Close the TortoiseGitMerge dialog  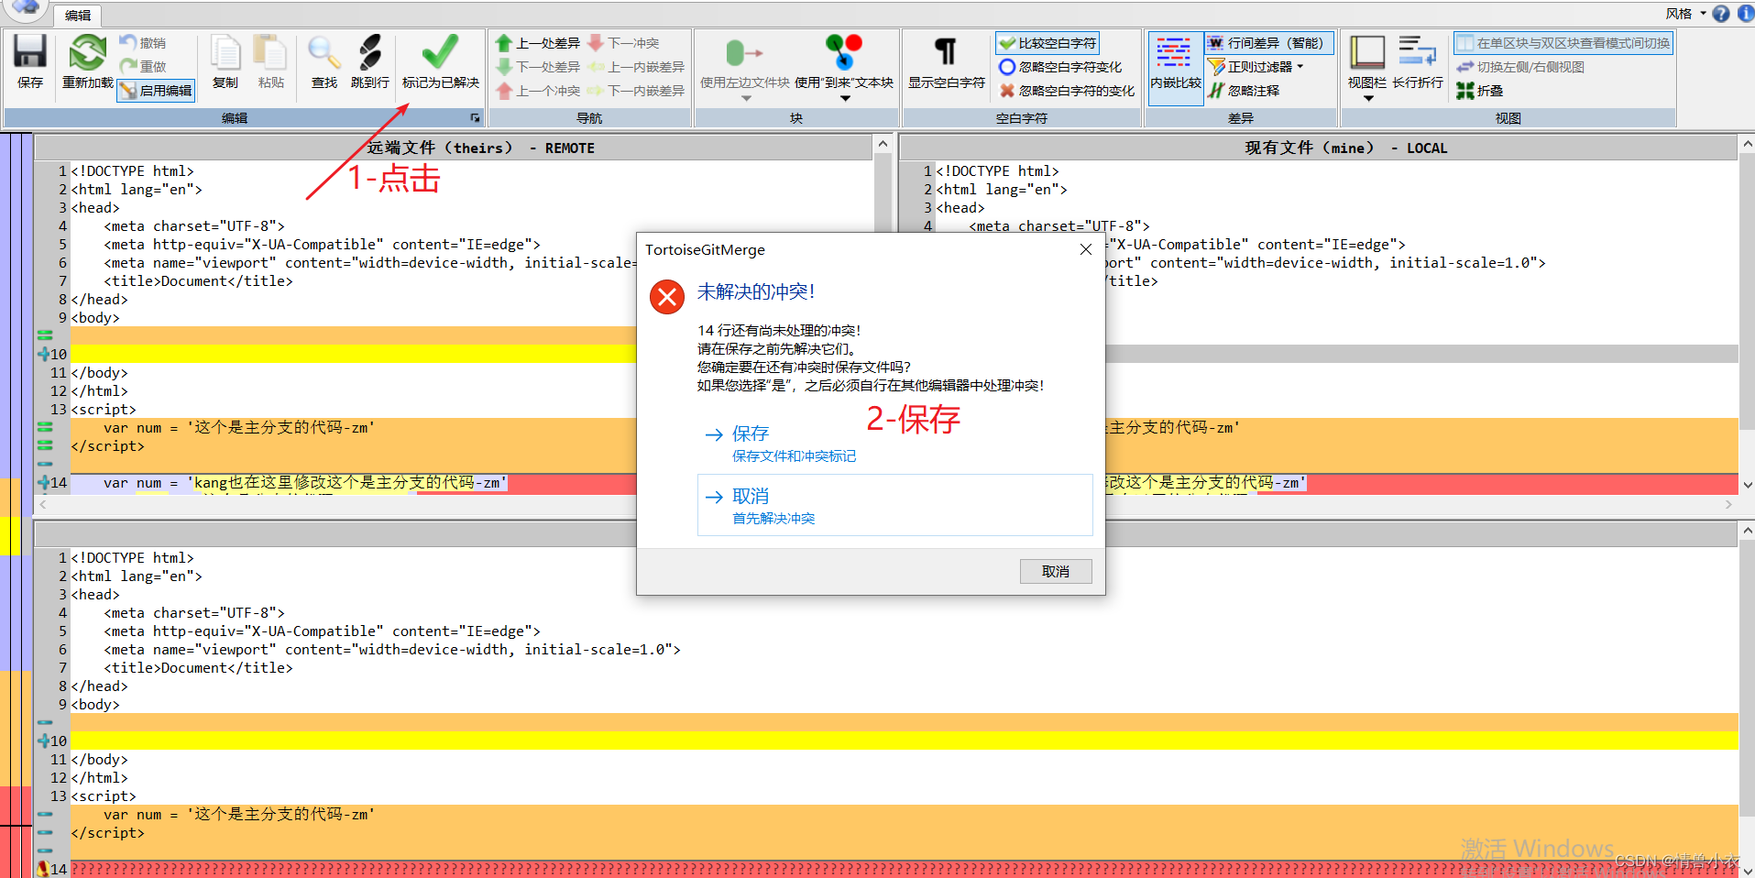(x=1086, y=249)
